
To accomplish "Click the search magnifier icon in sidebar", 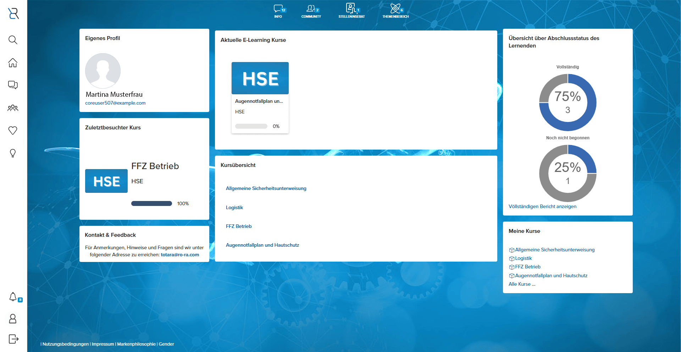I will [x=13, y=40].
